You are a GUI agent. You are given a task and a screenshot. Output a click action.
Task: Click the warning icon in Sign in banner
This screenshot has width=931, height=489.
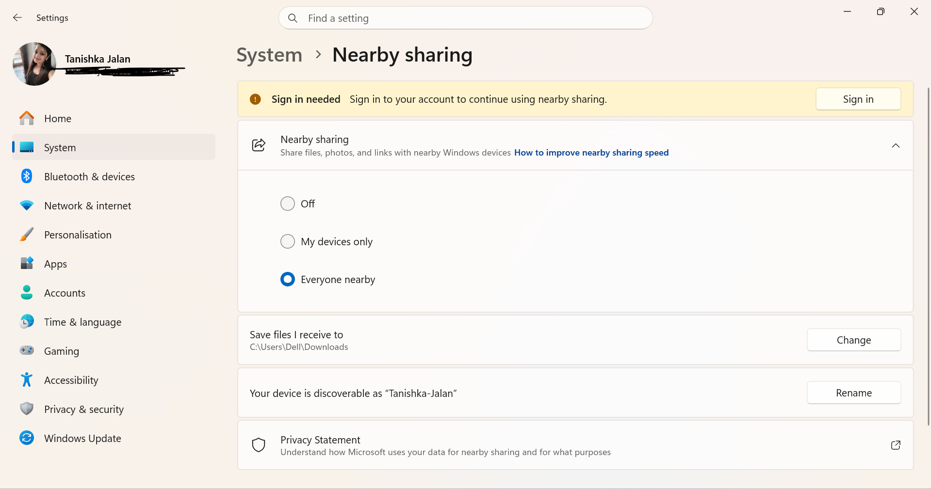coord(255,99)
